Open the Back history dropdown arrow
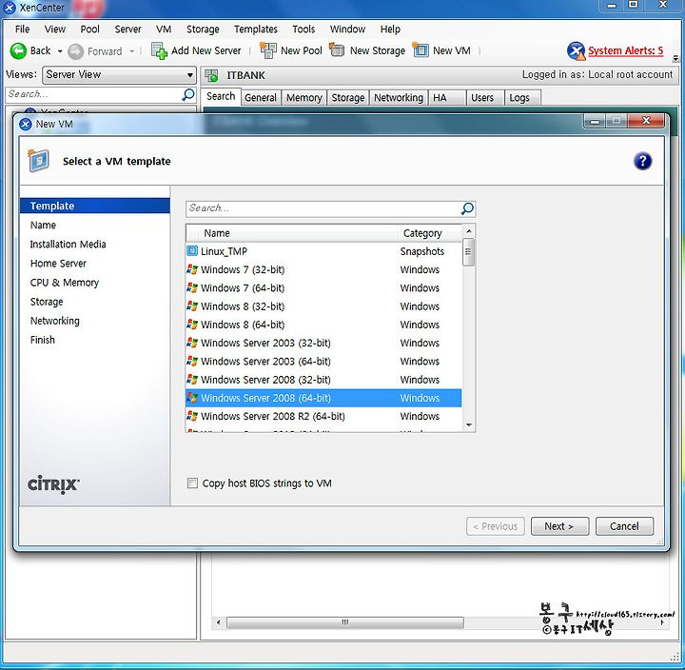 [60, 51]
